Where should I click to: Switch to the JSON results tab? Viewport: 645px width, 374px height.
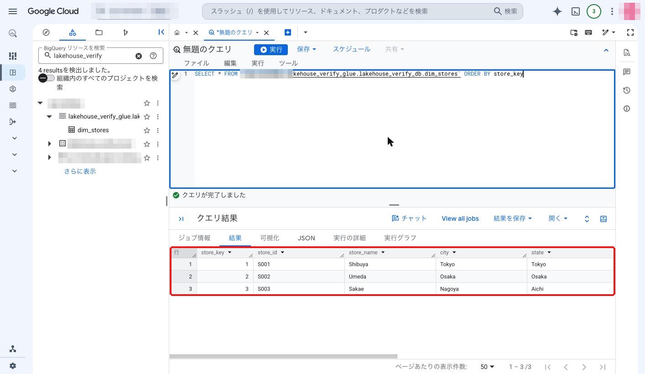click(307, 238)
